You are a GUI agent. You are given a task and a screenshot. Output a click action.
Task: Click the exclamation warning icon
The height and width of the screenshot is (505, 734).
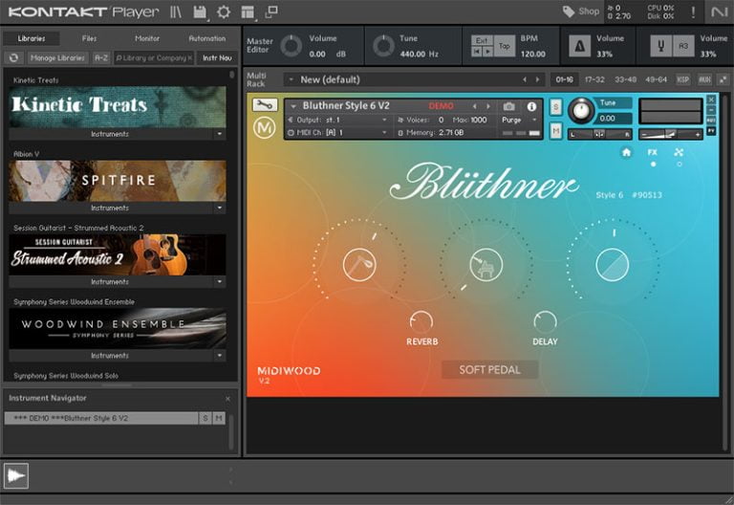[693, 12]
